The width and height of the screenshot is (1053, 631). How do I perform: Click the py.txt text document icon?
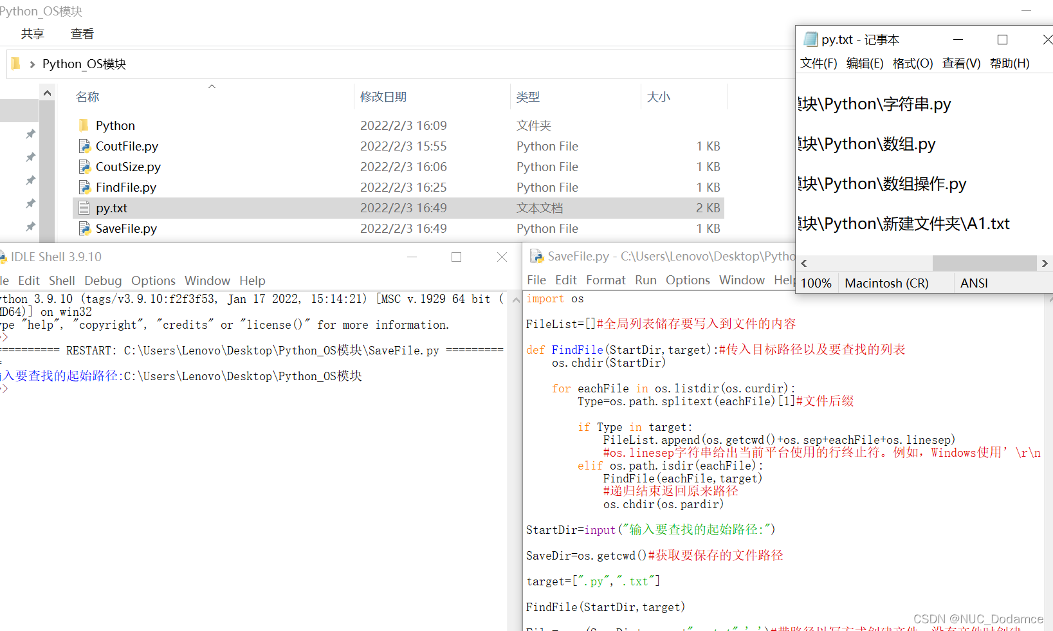(x=84, y=208)
